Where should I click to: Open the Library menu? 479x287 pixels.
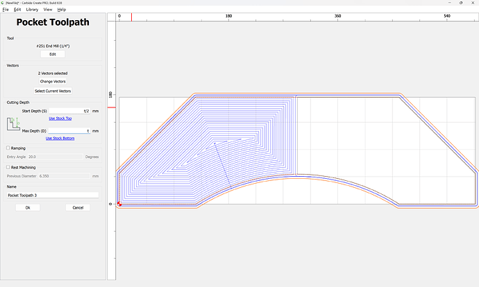tap(32, 10)
